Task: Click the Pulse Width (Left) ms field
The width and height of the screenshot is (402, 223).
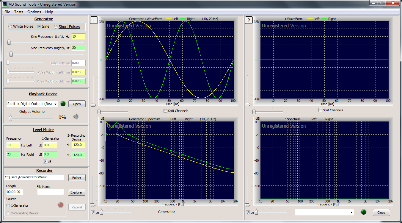Action: point(78,72)
